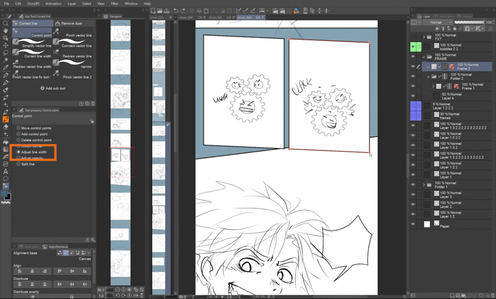Collapse the Folder 2 layer folder

tap(428, 76)
